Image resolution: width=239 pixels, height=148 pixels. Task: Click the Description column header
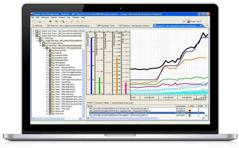(x=182, y=106)
